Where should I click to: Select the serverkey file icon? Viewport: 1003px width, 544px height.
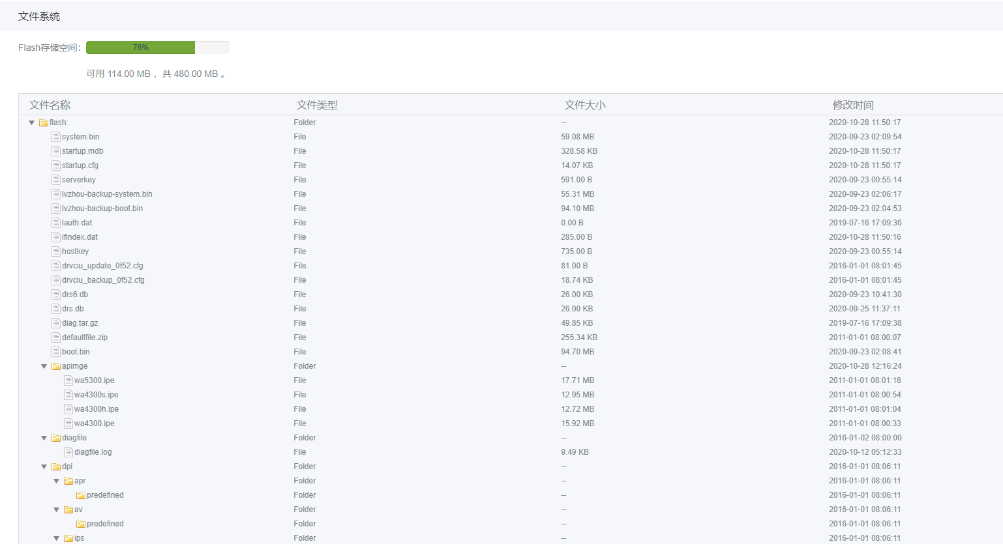[56, 180]
